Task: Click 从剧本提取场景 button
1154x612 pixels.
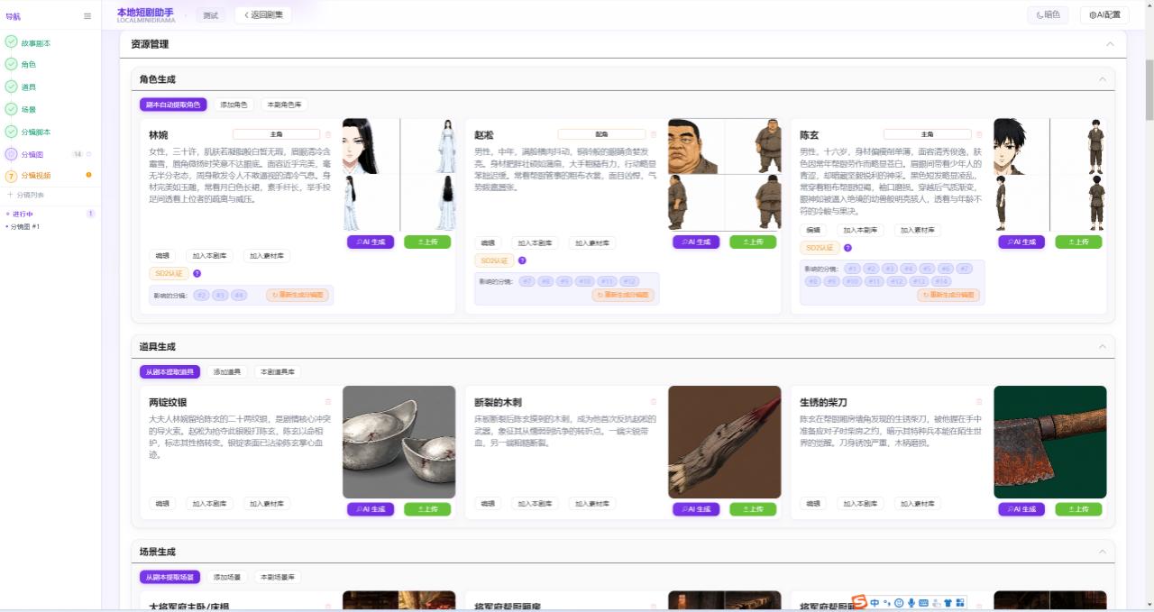Action: [x=169, y=577]
